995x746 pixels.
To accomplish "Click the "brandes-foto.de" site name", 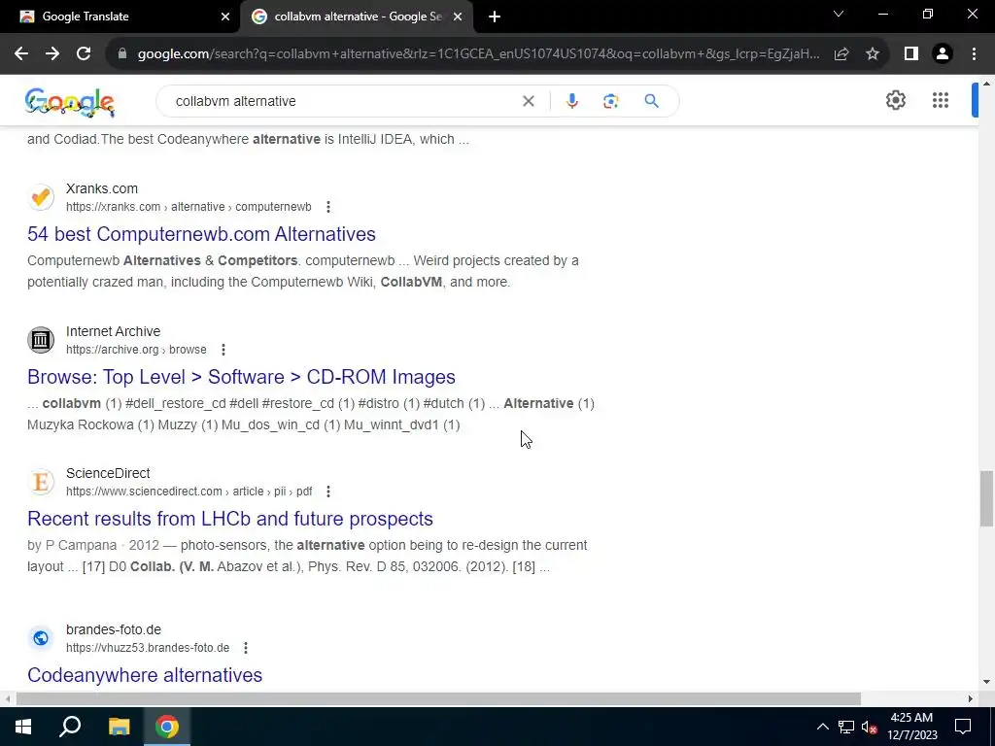I will pyautogui.click(x=114, y=629).
